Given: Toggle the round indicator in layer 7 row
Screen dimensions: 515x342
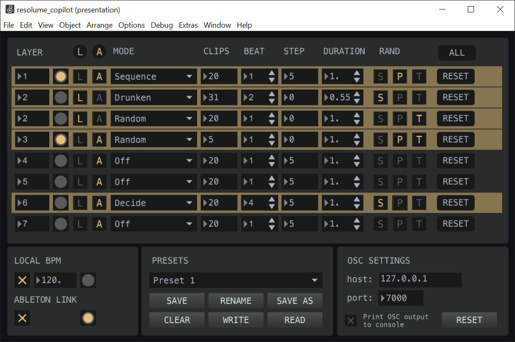Looking at the screenshot, I should tap(61, 224).
